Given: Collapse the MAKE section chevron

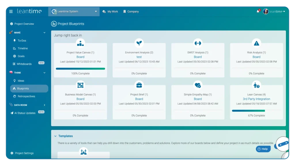Looking at the screenshot, I should coord(44,33).
